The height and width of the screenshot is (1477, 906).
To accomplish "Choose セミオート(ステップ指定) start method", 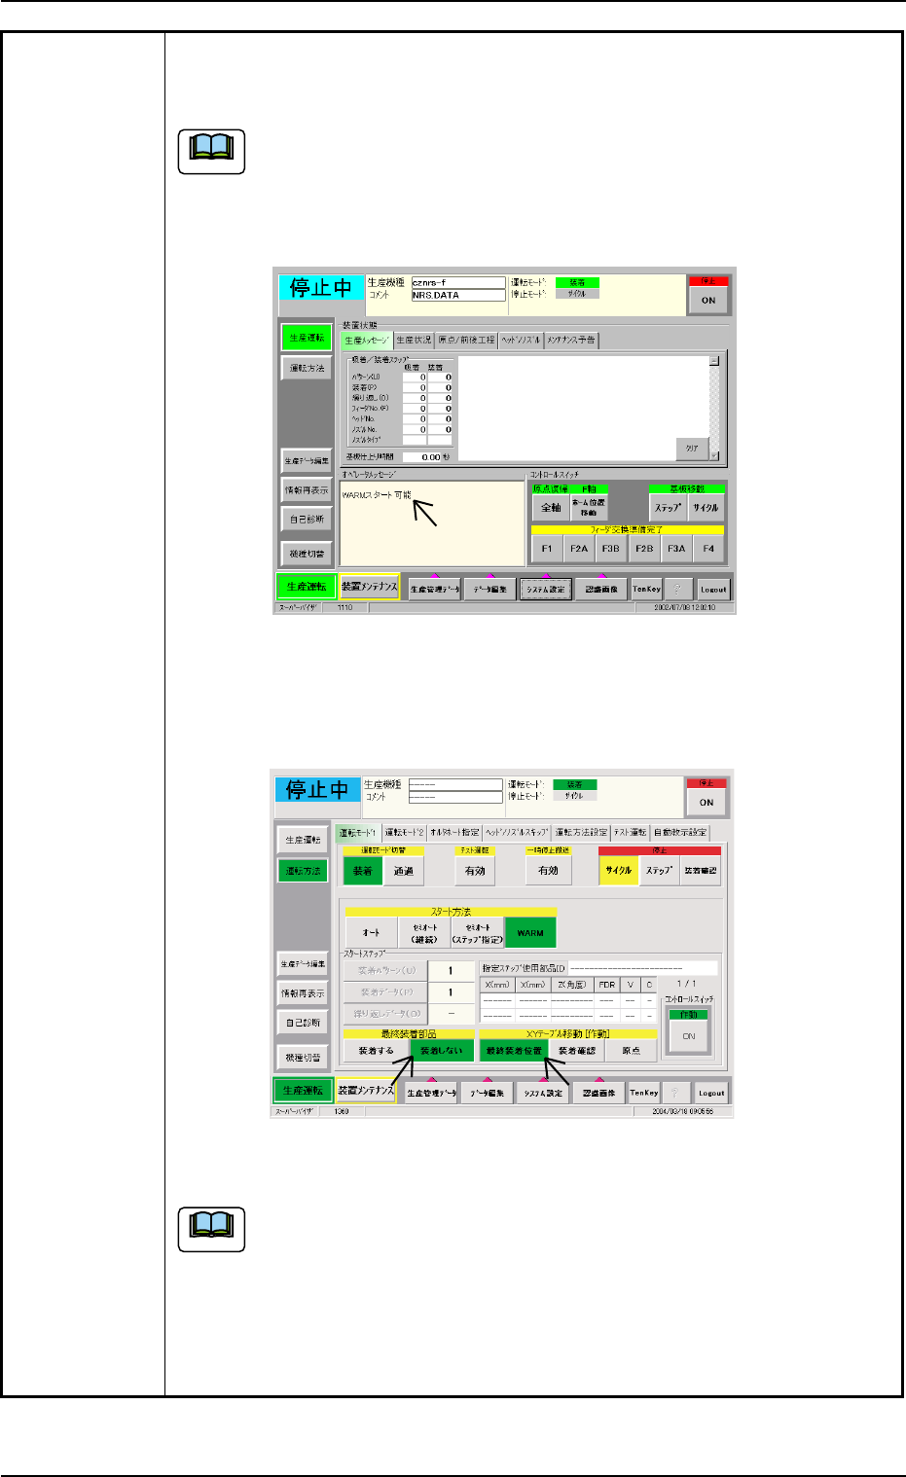I will click(x=478, y=932).
